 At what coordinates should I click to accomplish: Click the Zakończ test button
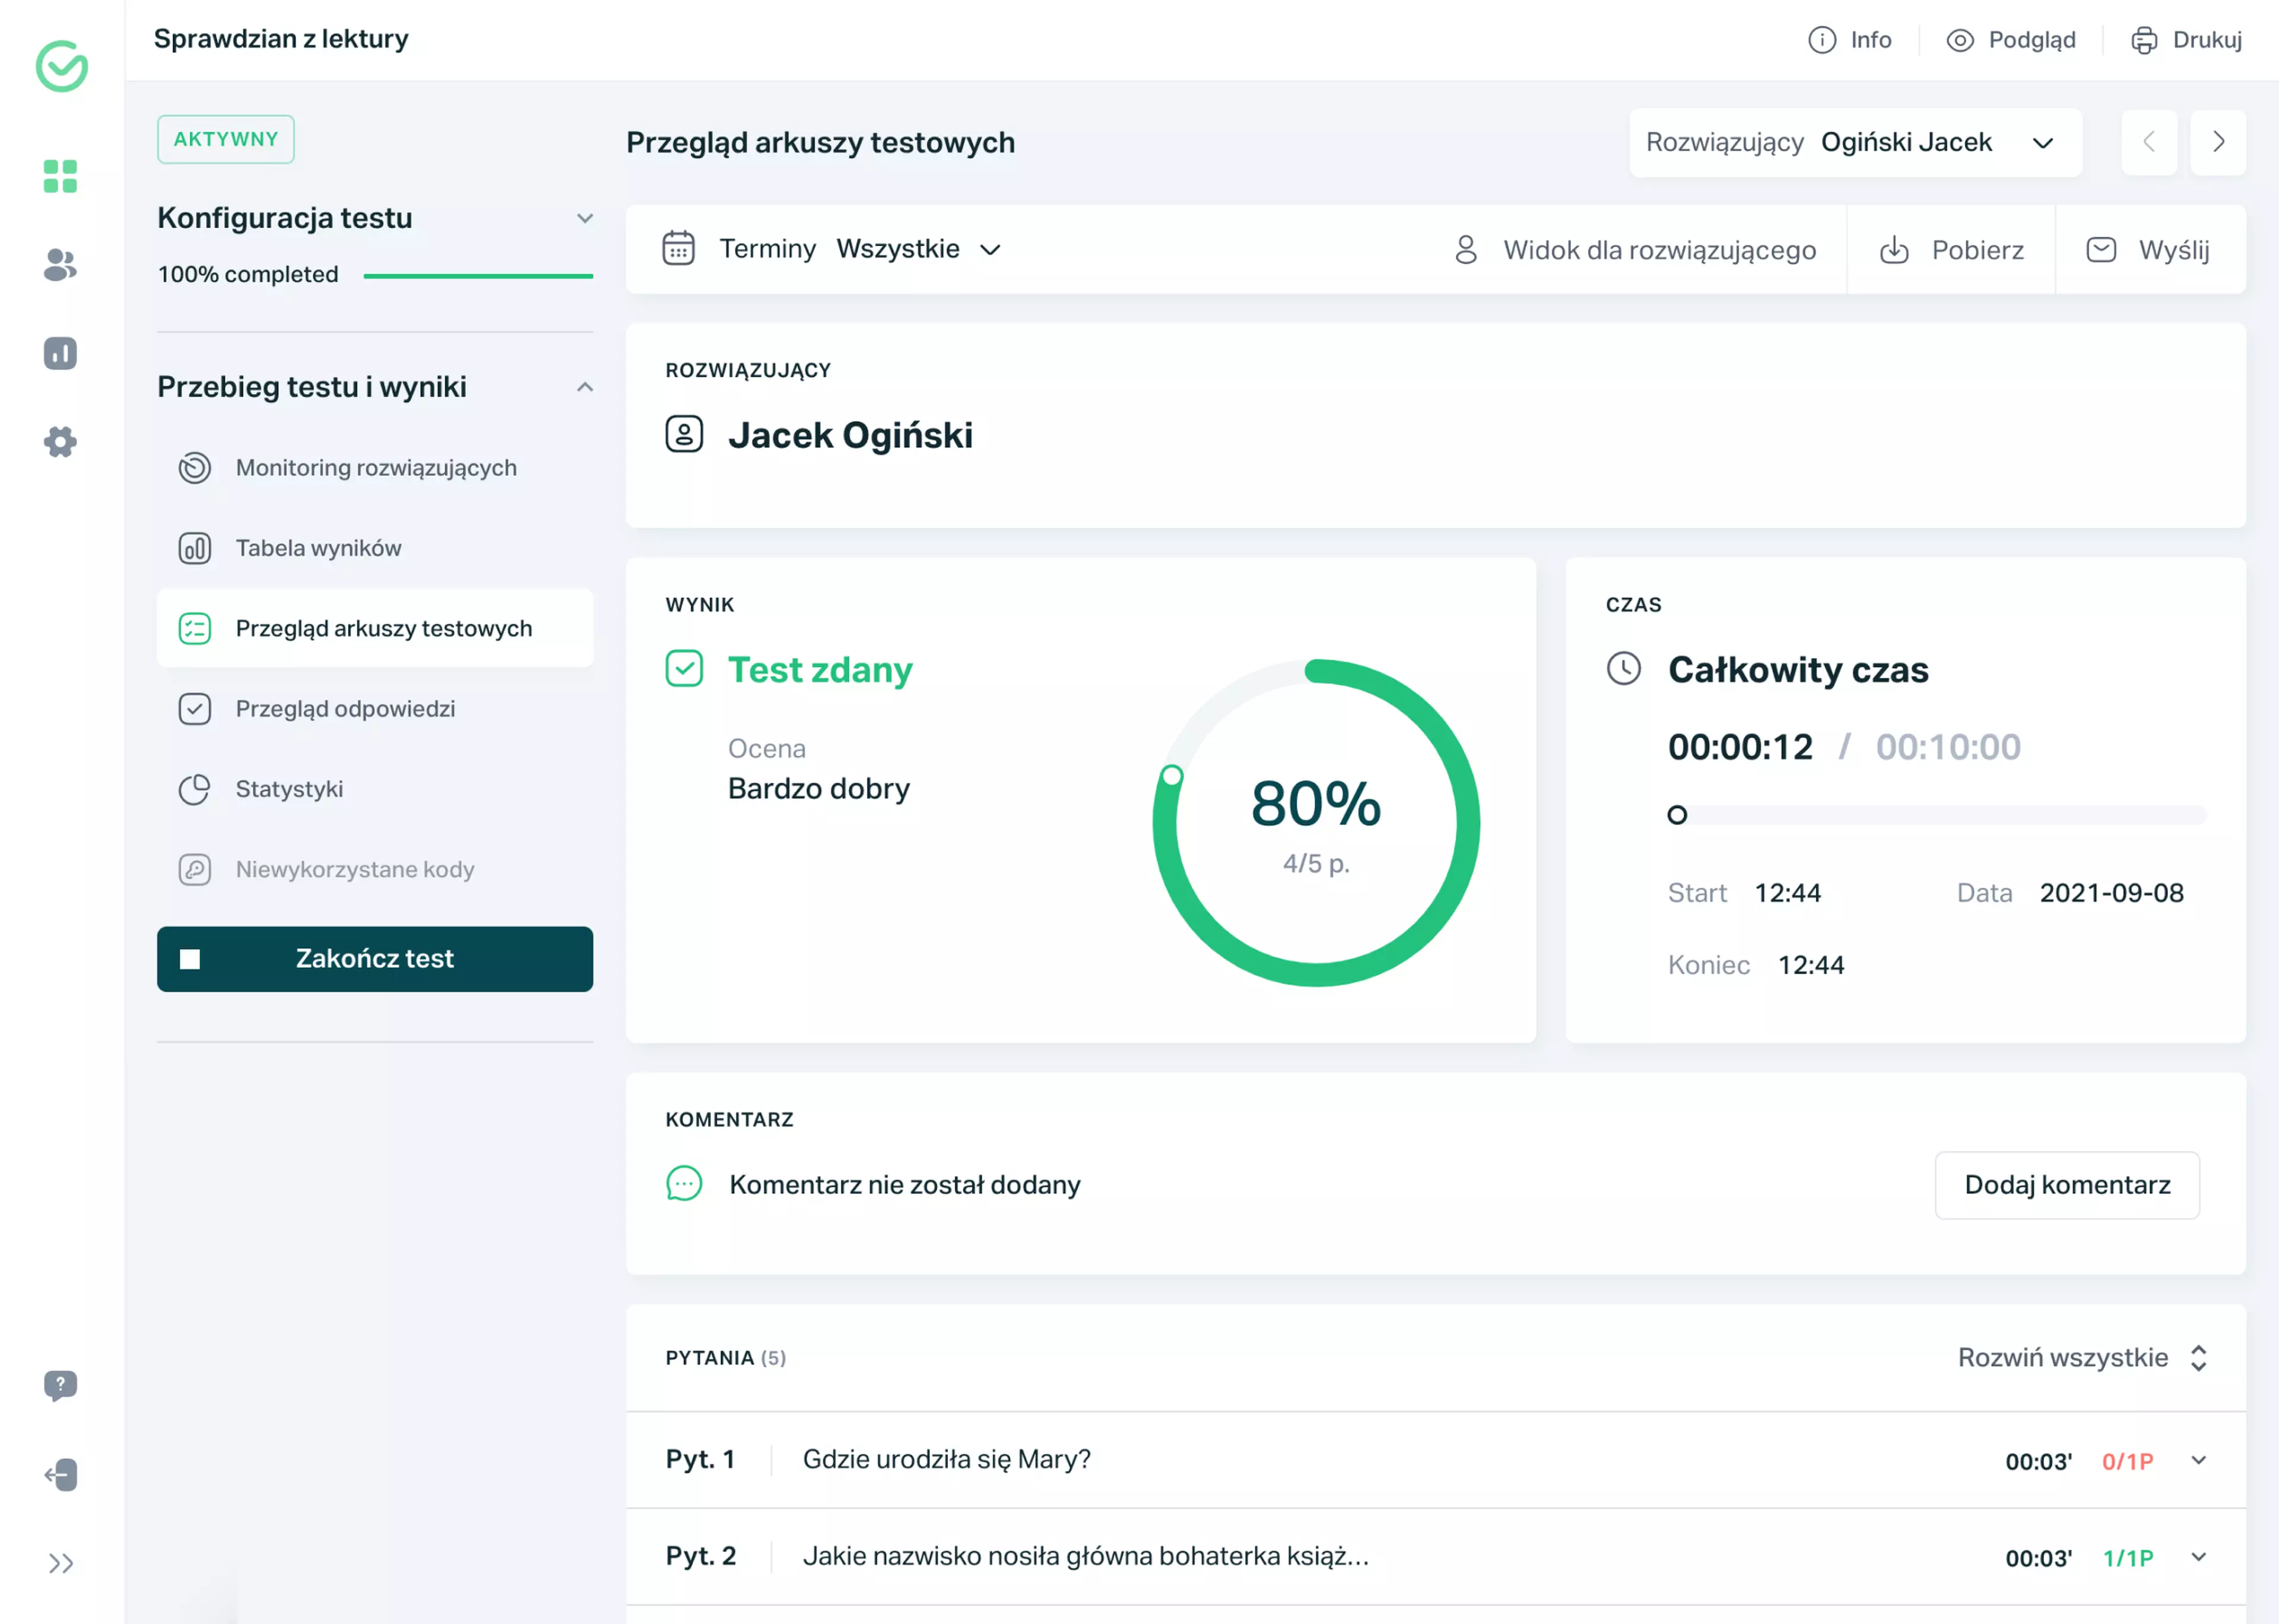coord(375,959)
